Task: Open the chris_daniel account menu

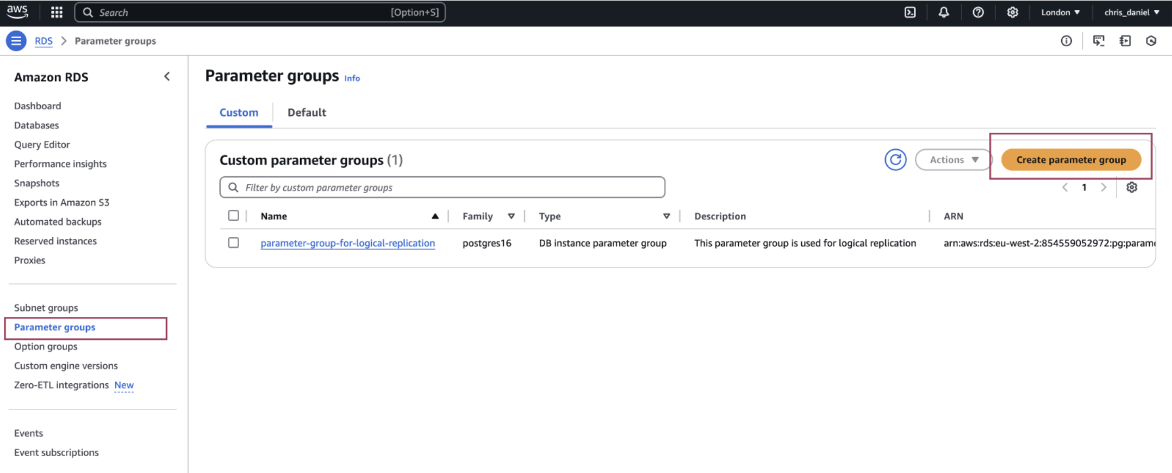Action: (x=1132, y=13)
